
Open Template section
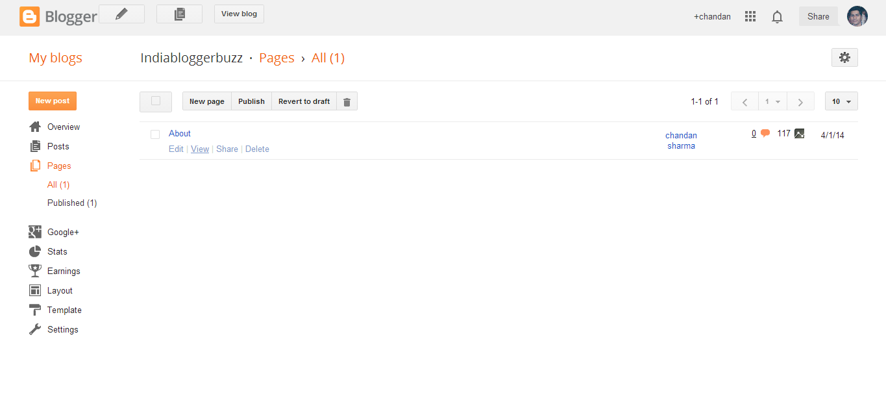tap(64, 310)
